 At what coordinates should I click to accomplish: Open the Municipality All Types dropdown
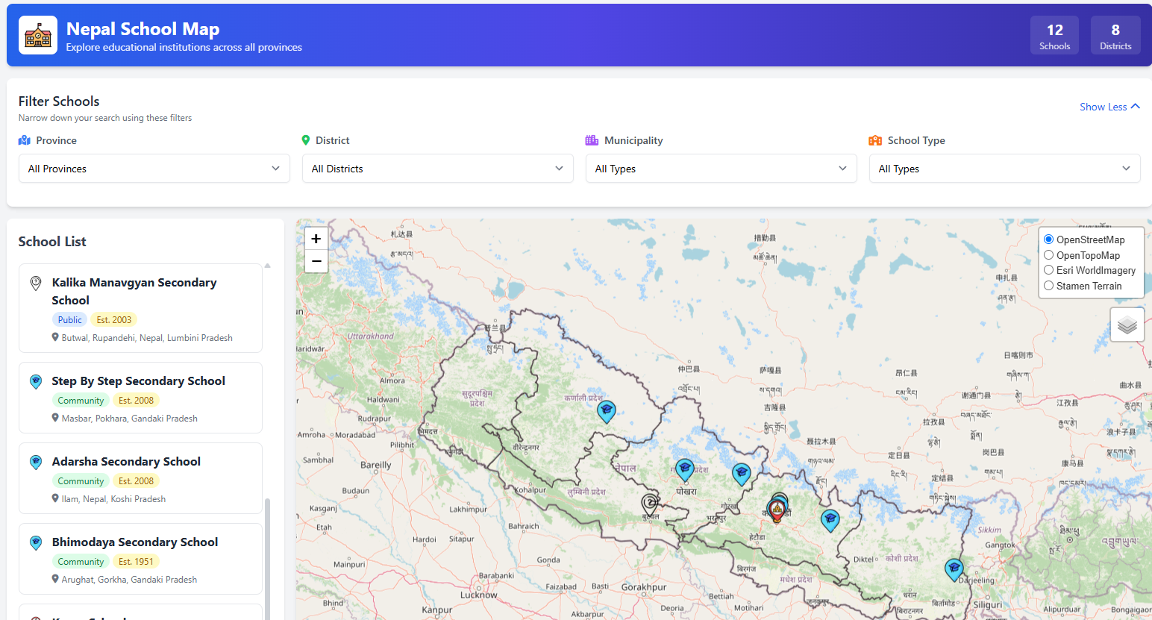pyautogui.click(x=721, y=169)
